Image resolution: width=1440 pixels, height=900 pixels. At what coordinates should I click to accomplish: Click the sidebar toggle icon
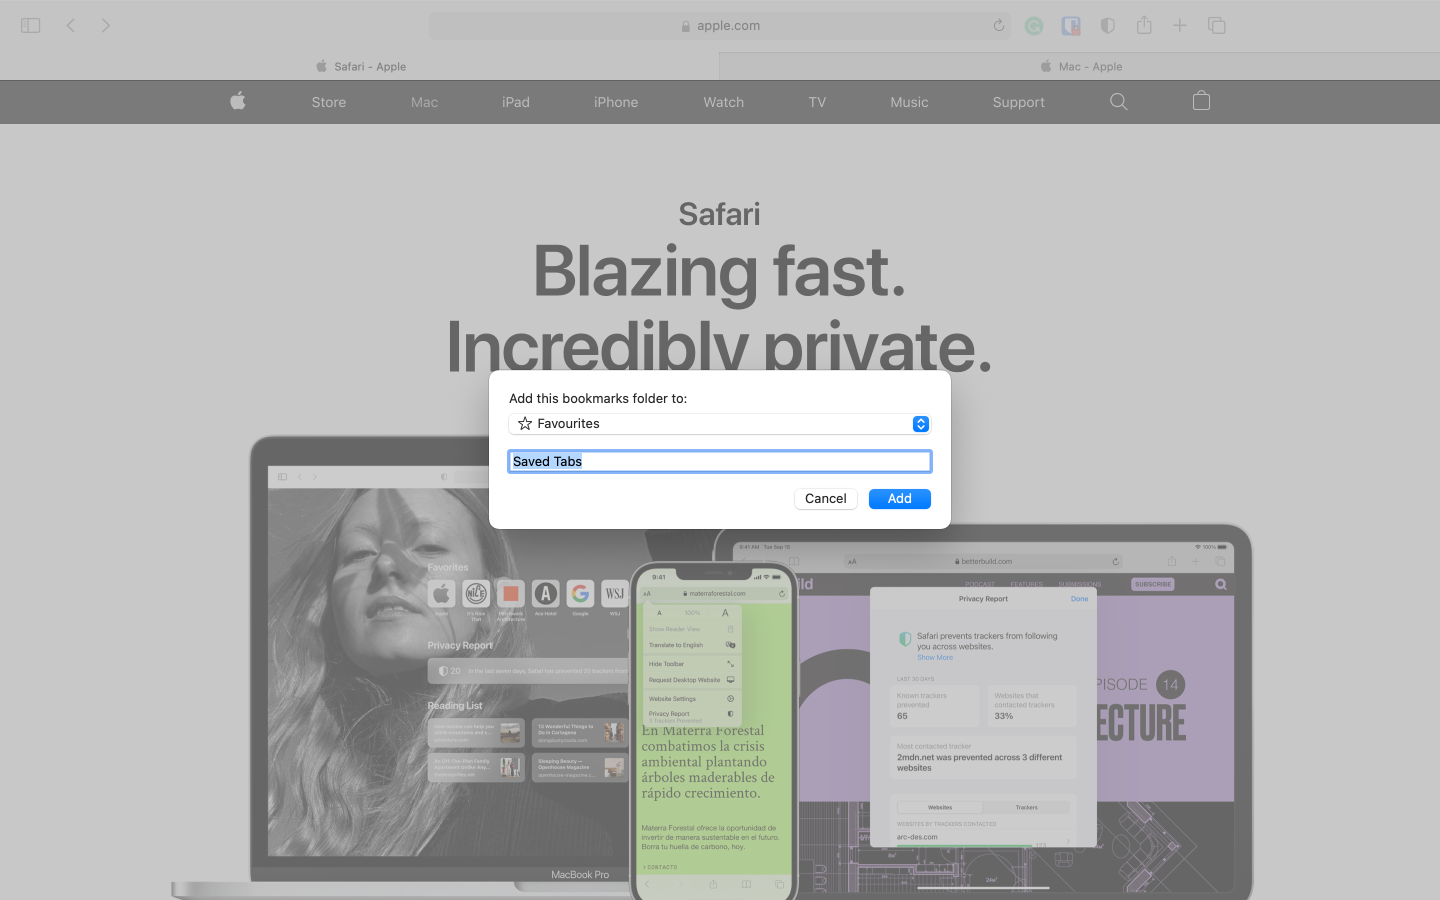(x=30, y=26)
